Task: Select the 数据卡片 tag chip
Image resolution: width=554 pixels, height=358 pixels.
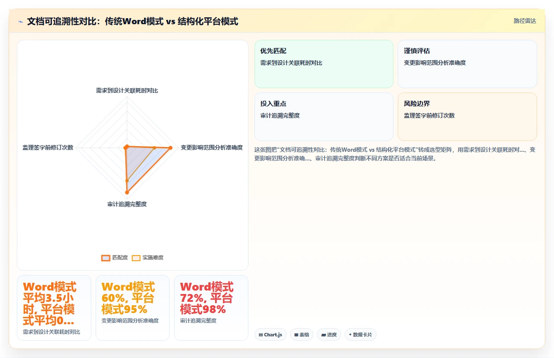Action: [x=361, y=335]
